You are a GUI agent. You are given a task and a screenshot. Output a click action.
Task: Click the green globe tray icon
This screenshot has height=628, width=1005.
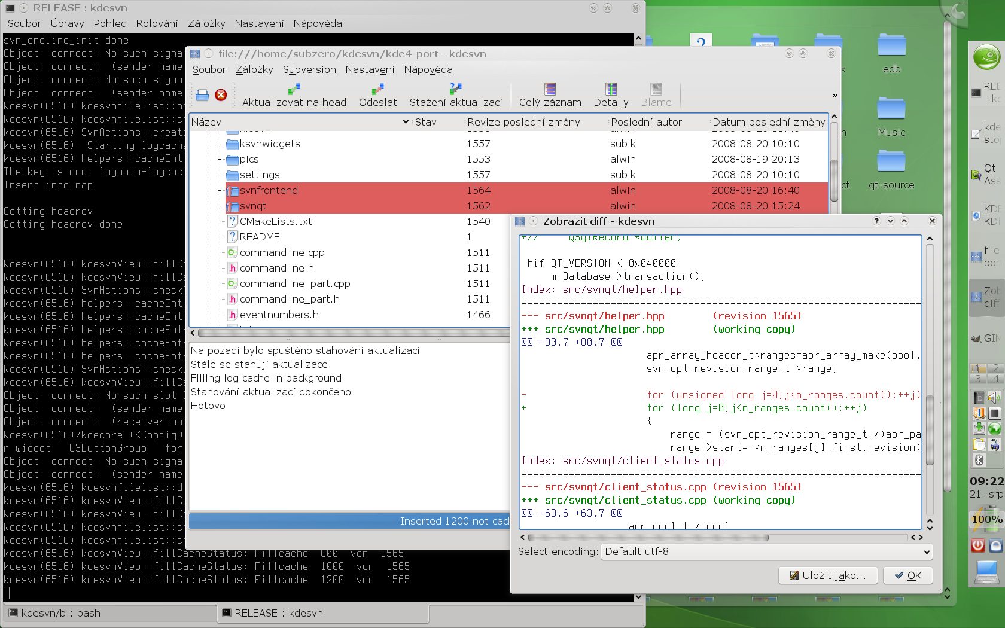tap(994, 429)
